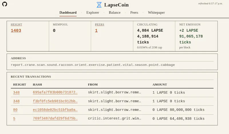Viewport: 229px width, 134px height.
Task: Click the ADDRESS heading
Action: point(18,58)
